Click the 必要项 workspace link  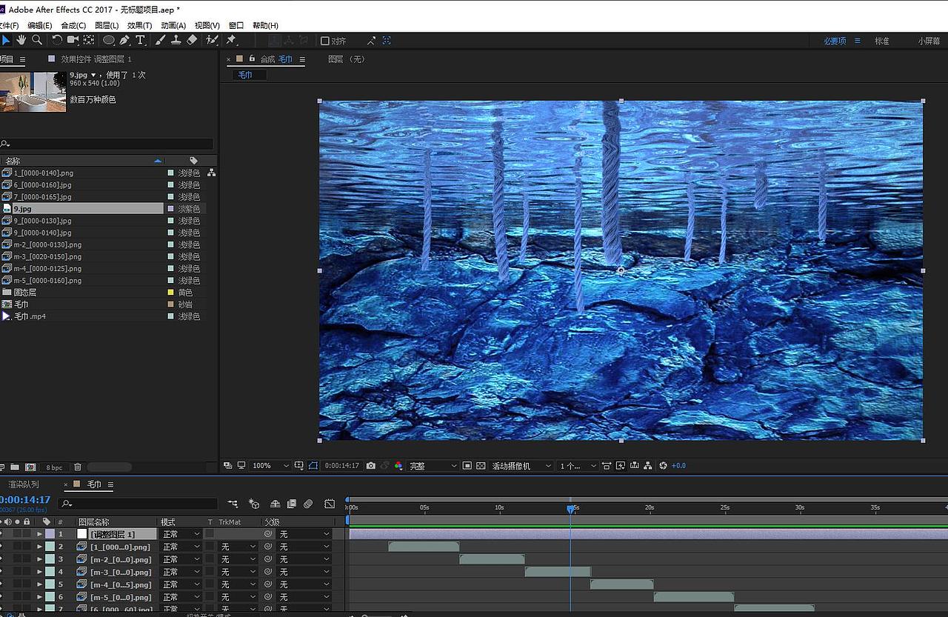click(x=835, y=41)
